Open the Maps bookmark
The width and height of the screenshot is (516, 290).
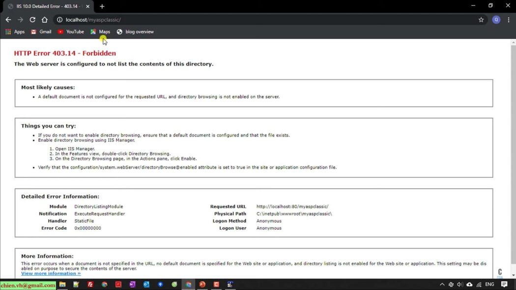[100, 32]
